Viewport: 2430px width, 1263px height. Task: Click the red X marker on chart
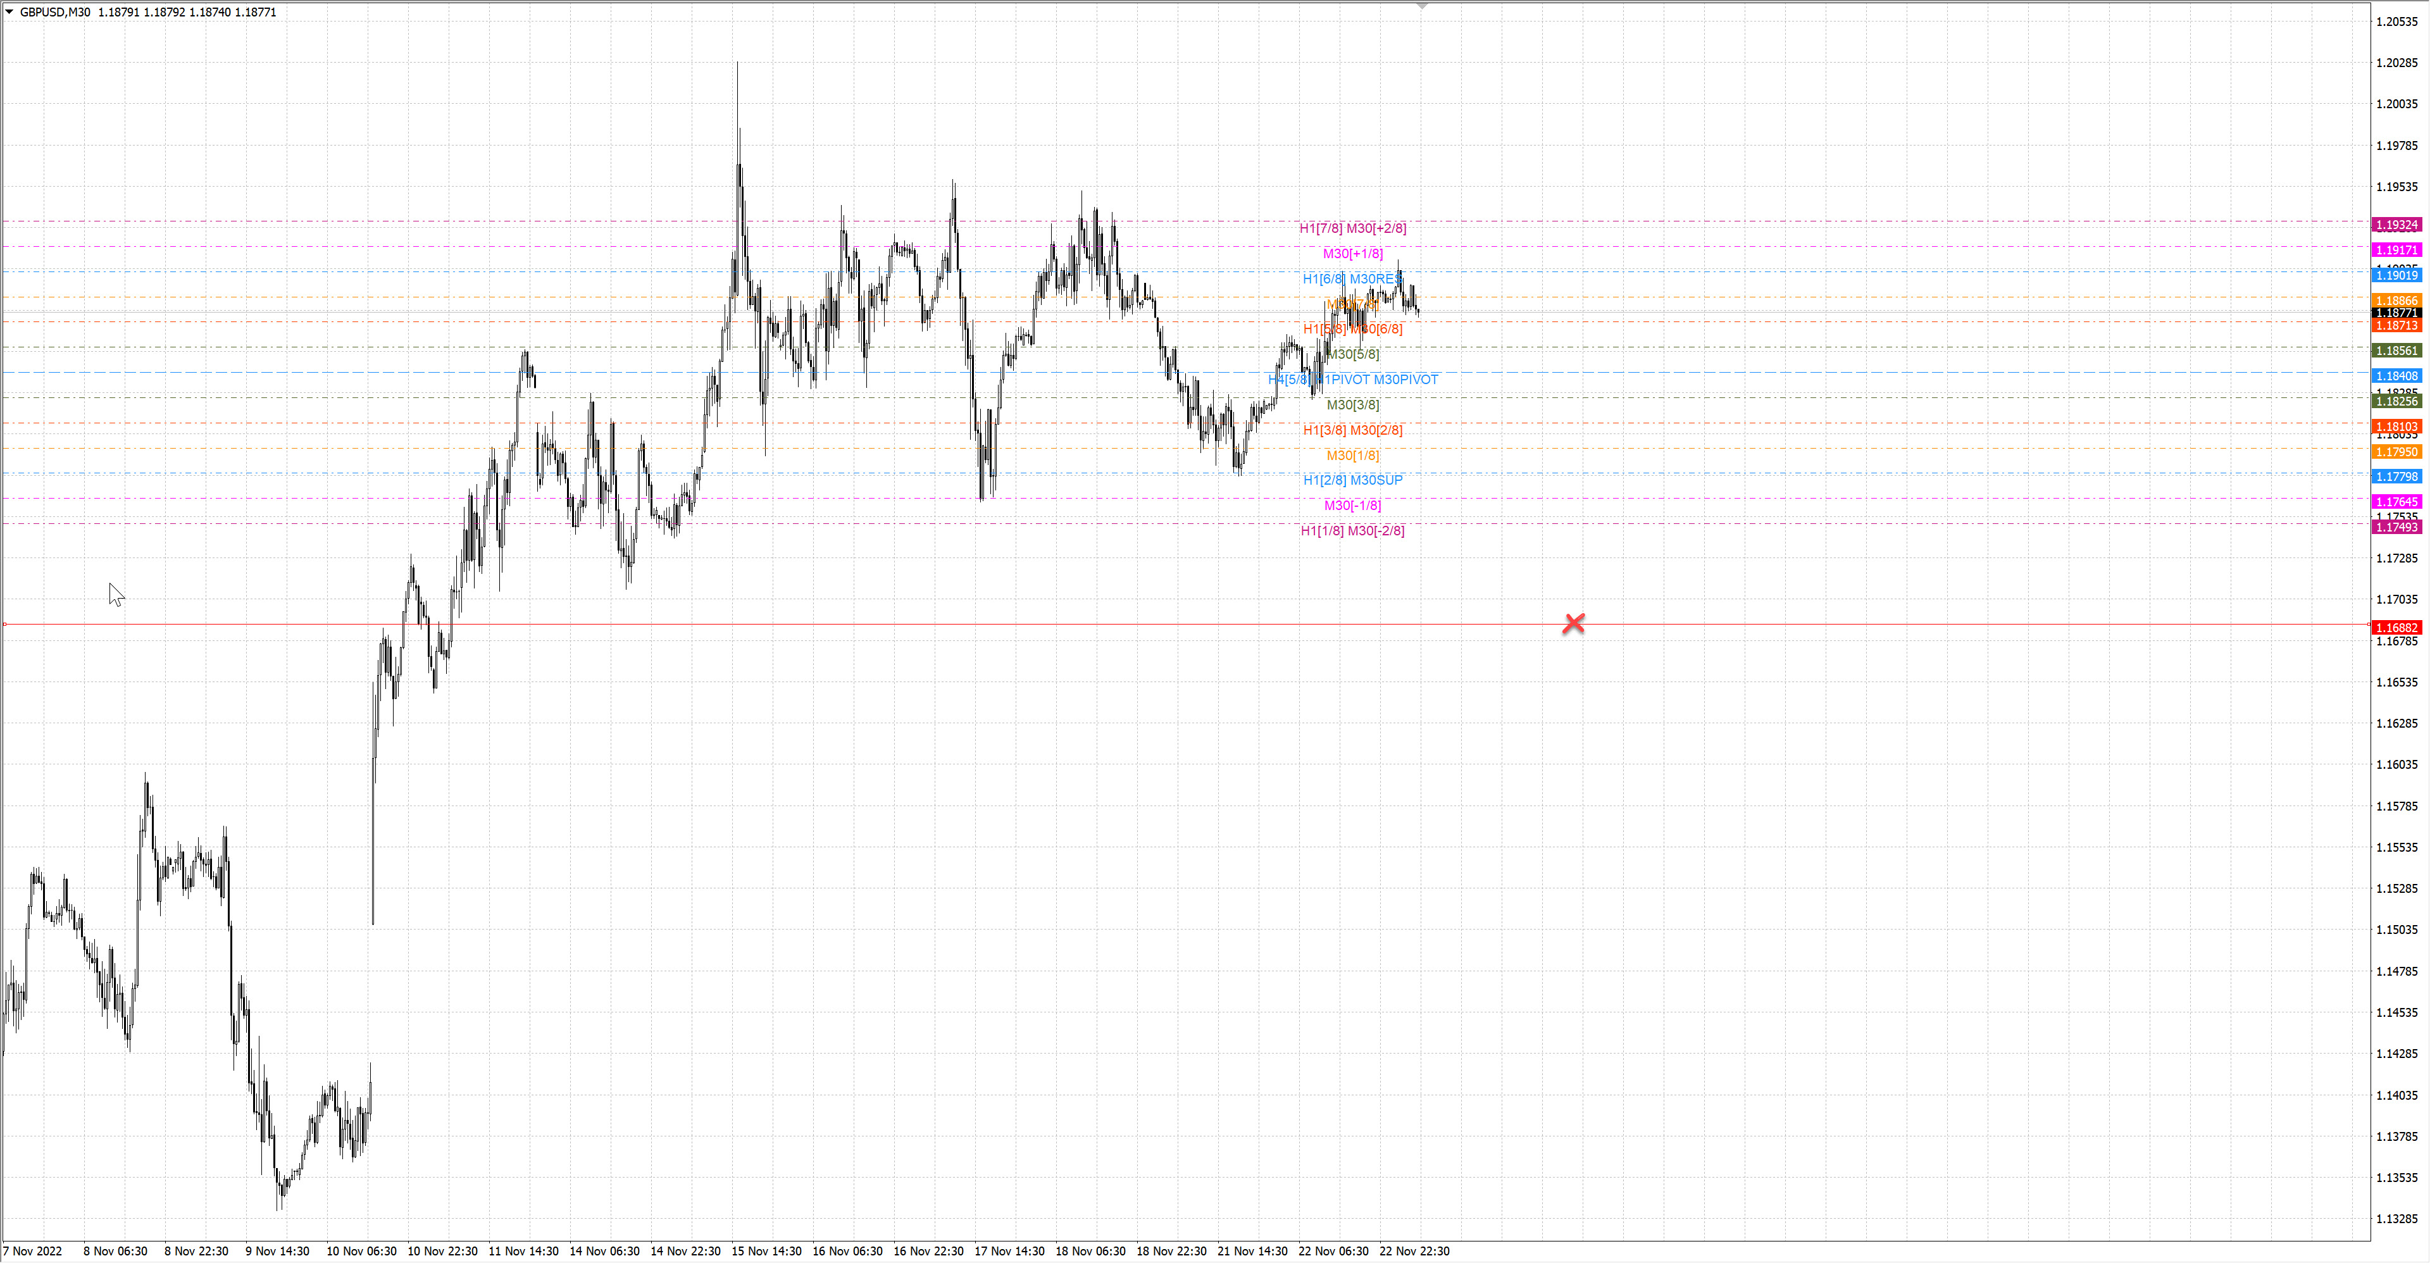(1573, 623)
